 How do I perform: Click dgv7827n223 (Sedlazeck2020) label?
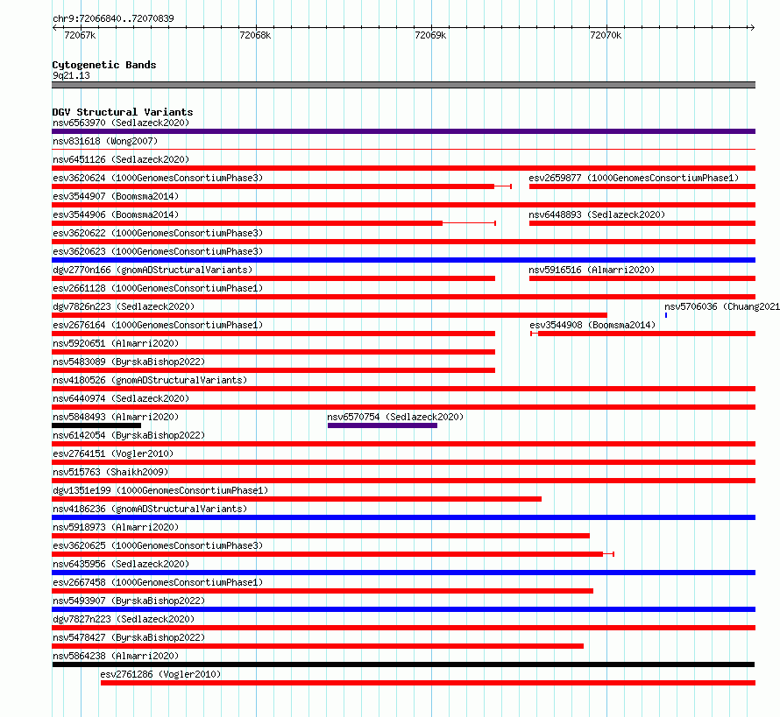point(124,619)
